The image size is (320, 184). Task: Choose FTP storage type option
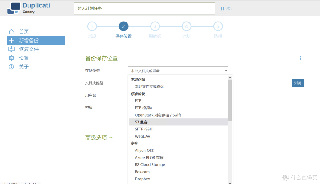[x=179, y=101]
